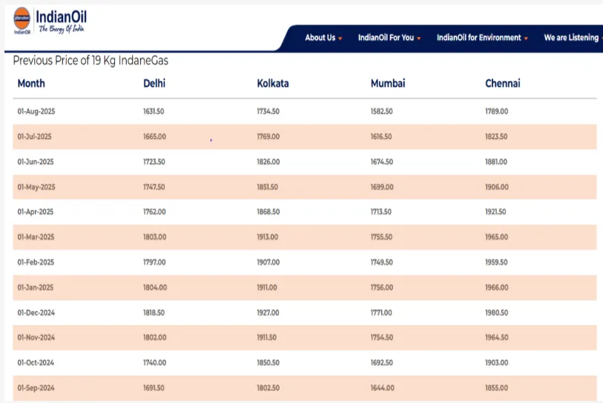
Task: Click Chennai price 1959.50
Action: [x=496, y=262]
